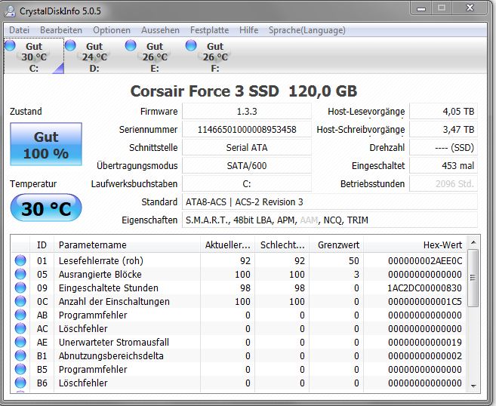Click the SMART list scroll down arrow
This screenshot has height=406, width=496.
473,386
